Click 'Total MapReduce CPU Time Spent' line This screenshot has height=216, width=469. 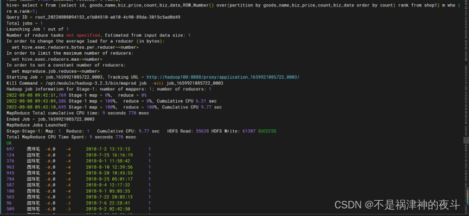[x=71, y=137]
